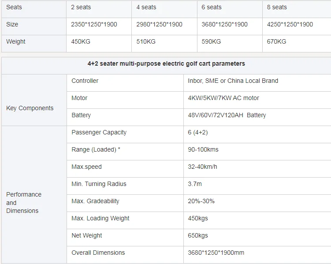
Task: Select the "Key Components" row heading
Action: (30, 108)
